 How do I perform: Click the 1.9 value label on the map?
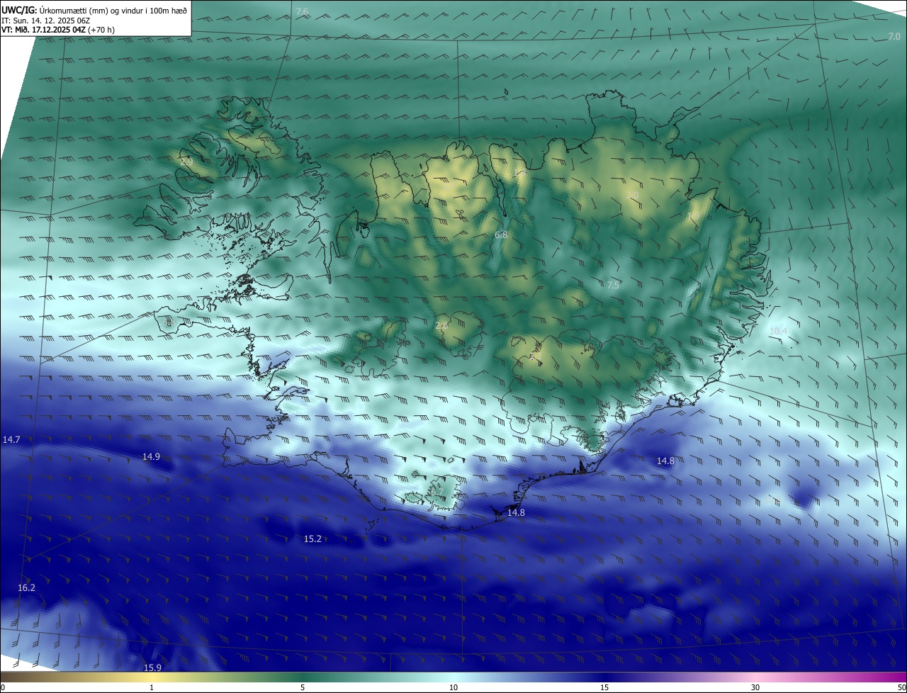(x=693, y=215)
